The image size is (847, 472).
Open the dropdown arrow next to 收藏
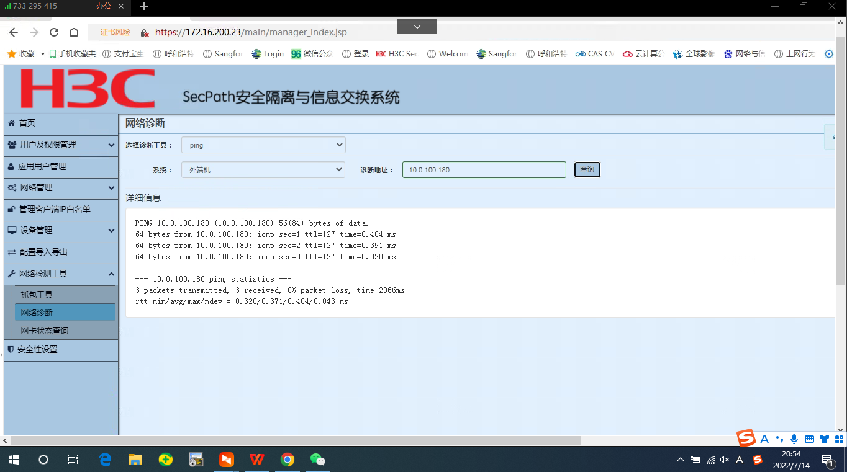pos(42,54)
